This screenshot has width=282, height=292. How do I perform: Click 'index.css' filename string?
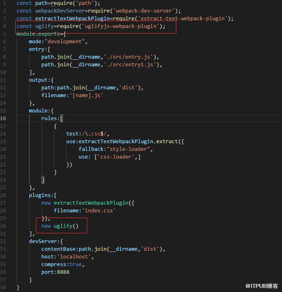pyautogui.click(x=99, y=210)
